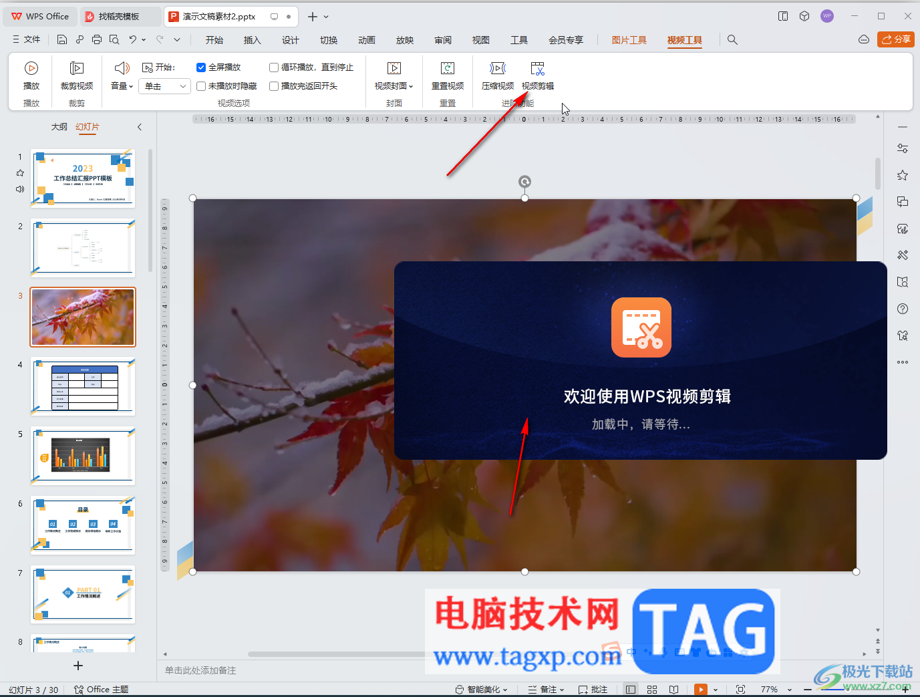The image size is (920, 697).
Task: Open the Video Cover (视频封面) options
Action: click(394, 76)
